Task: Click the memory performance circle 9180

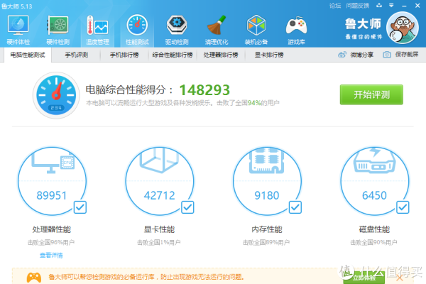Action: pos(267,181)
